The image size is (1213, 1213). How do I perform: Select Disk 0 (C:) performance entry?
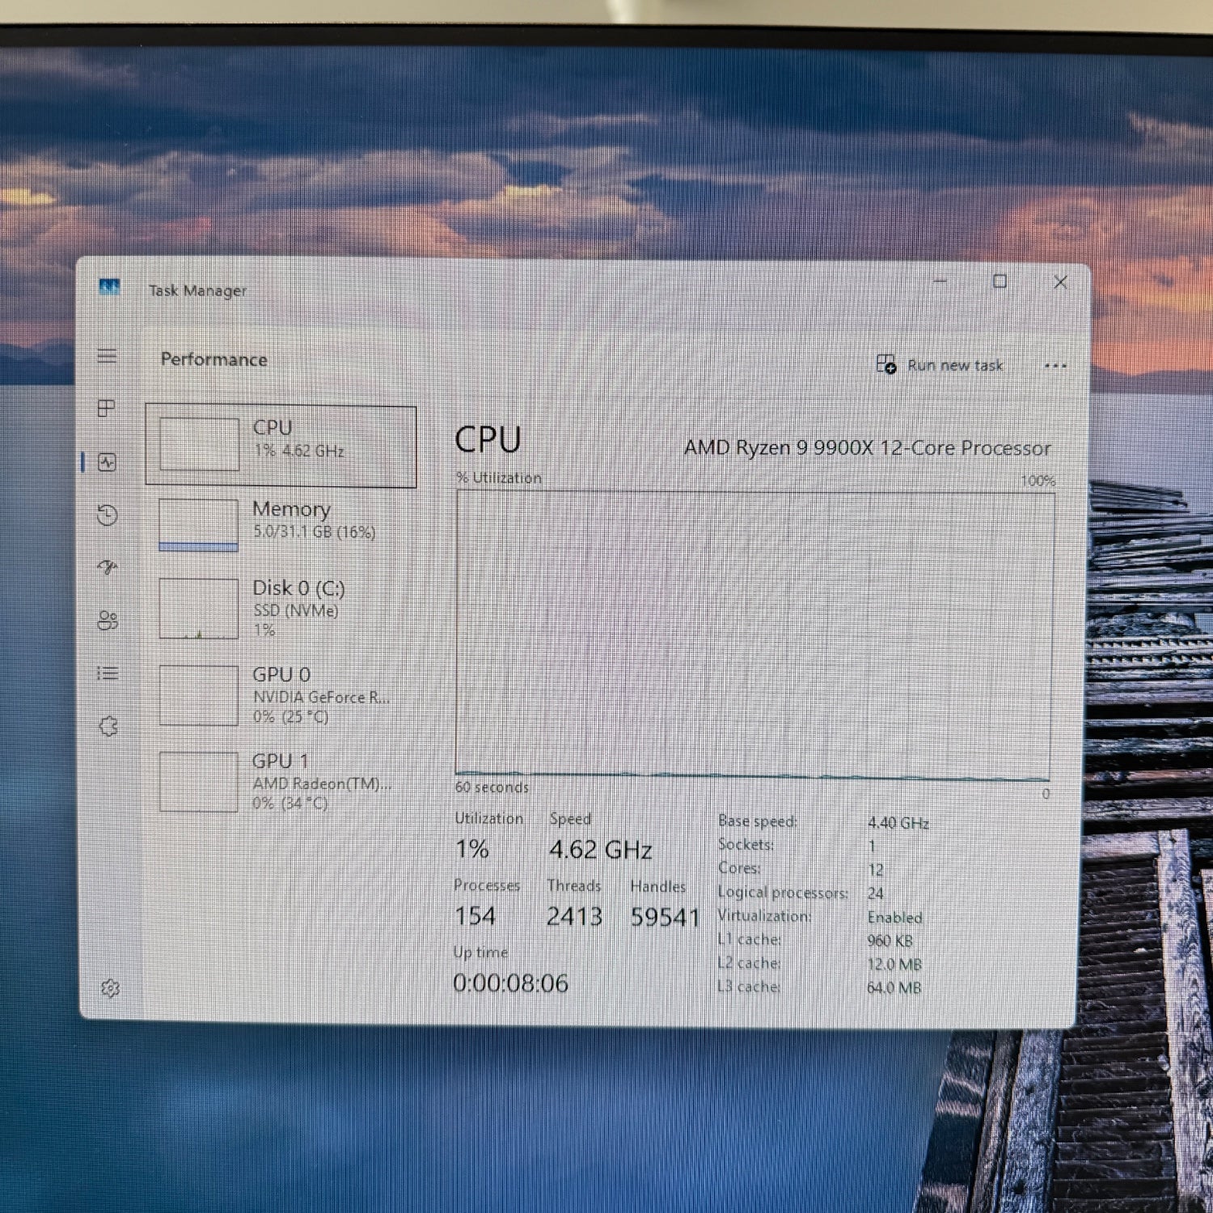pyautogui.click(x=281, y=608)
